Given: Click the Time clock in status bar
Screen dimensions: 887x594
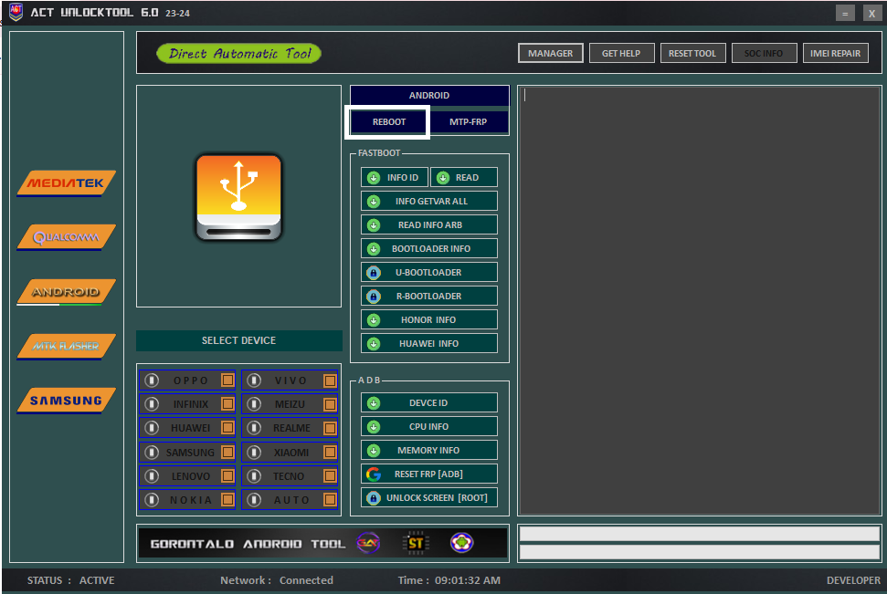Looking at the screenshot, I should coord(449,580).
